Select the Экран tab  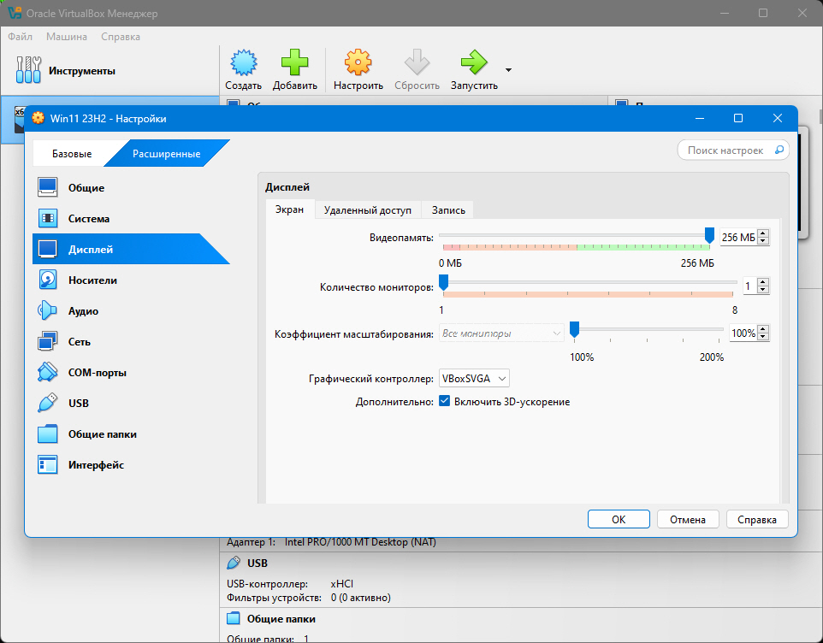[290, 209]
